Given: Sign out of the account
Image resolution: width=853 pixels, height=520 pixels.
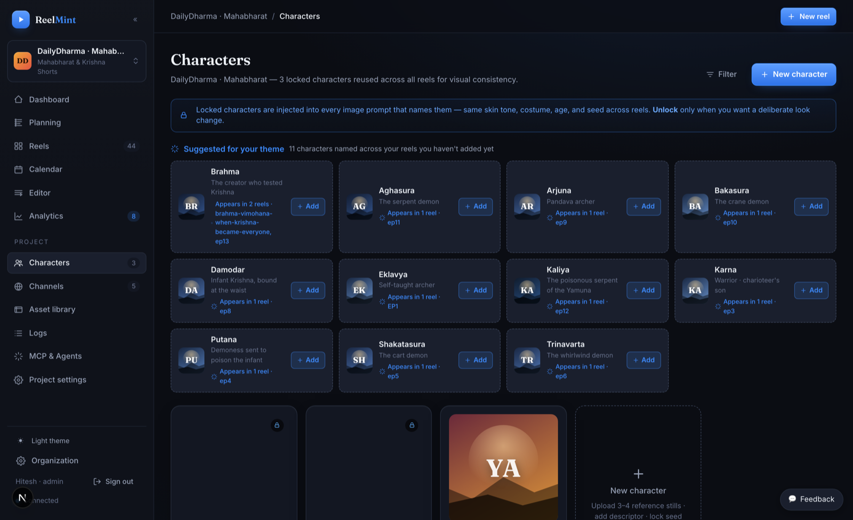Looking at the screenshot, I should coord(114,481).
